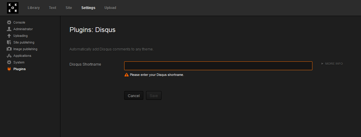Select the Settings tab
The image size is (361, 137).
tap(88, 8)
